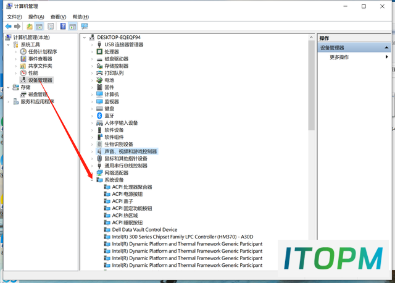This screenshot has height=283, width=395.
Task: Click the 蓝牙 Bluetooth icon
Action: coord(99,116)
